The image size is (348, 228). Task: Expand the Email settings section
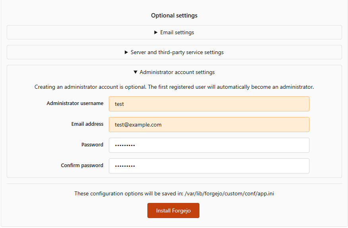pyautogui.click(x=177, y=33)
